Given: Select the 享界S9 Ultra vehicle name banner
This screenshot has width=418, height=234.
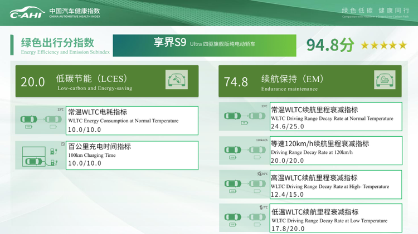Looking at the screenshot, I should click(x=205, y=44).
